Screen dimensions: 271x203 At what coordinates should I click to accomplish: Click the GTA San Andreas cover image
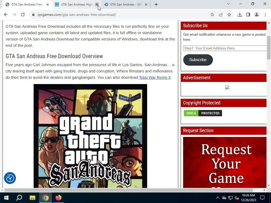(x=90, y=136)
